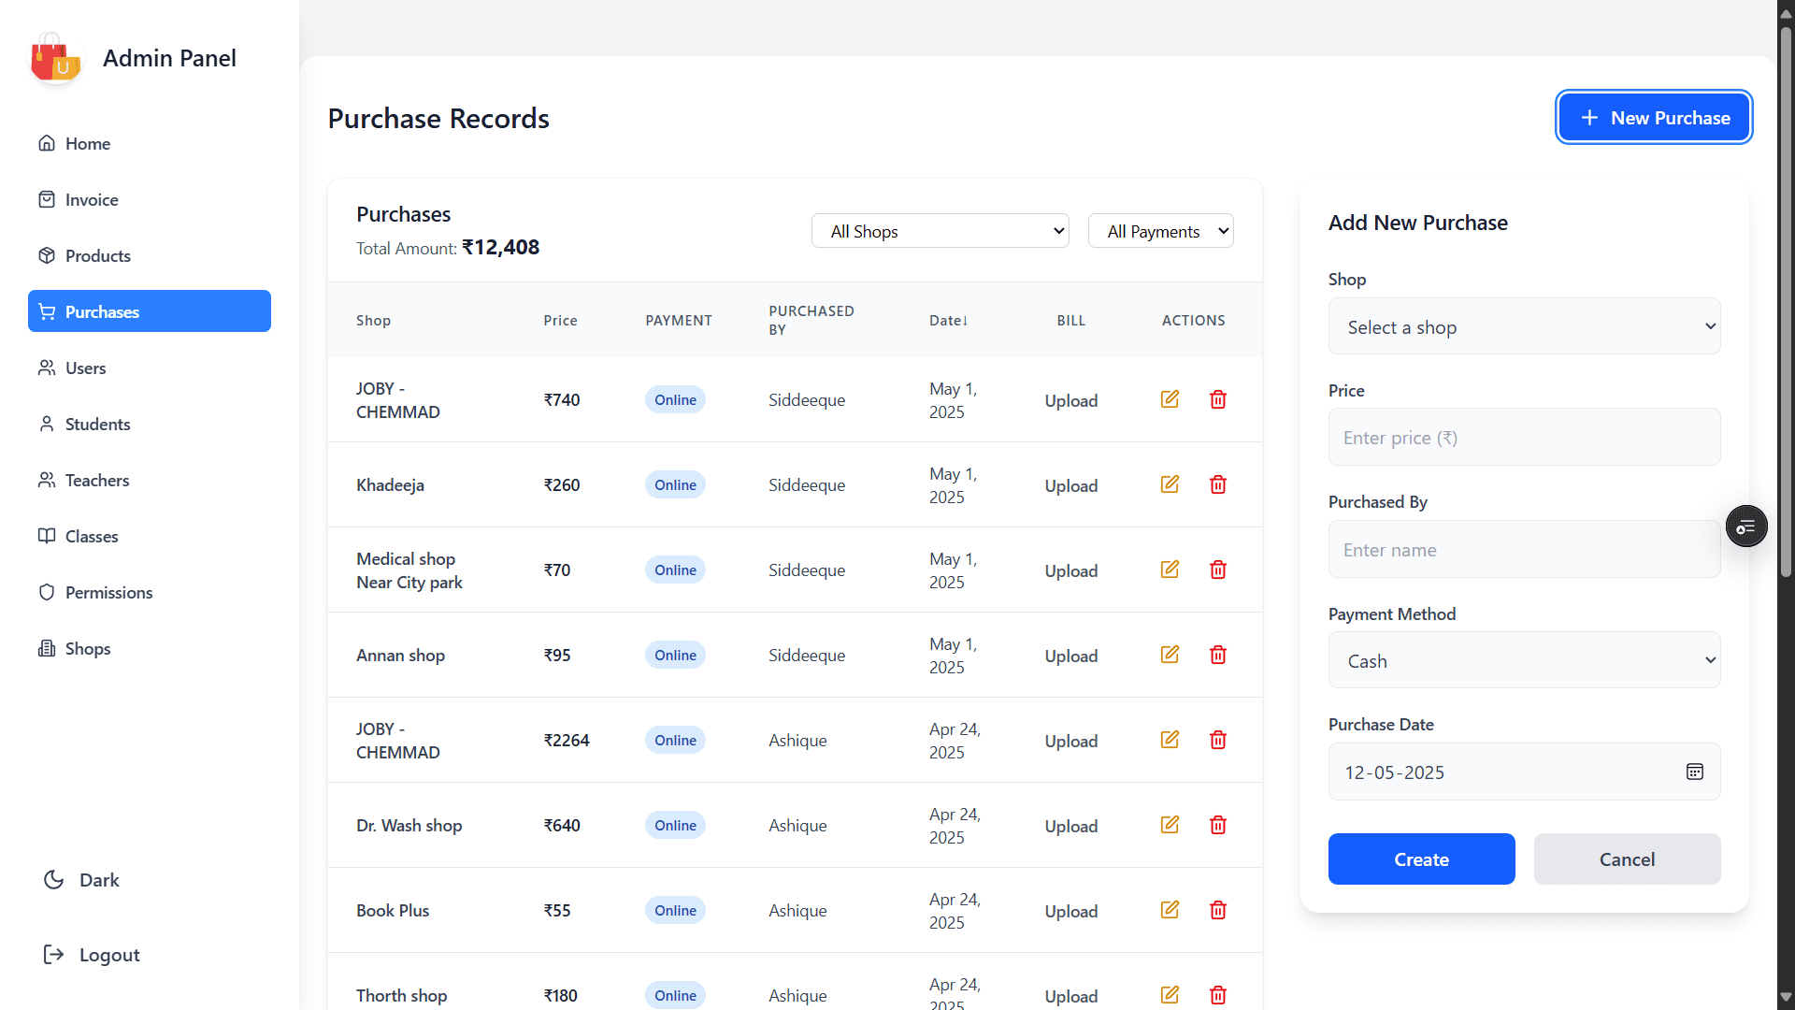Upload bill for Annan shop purchase

(x=1070, y=656)
